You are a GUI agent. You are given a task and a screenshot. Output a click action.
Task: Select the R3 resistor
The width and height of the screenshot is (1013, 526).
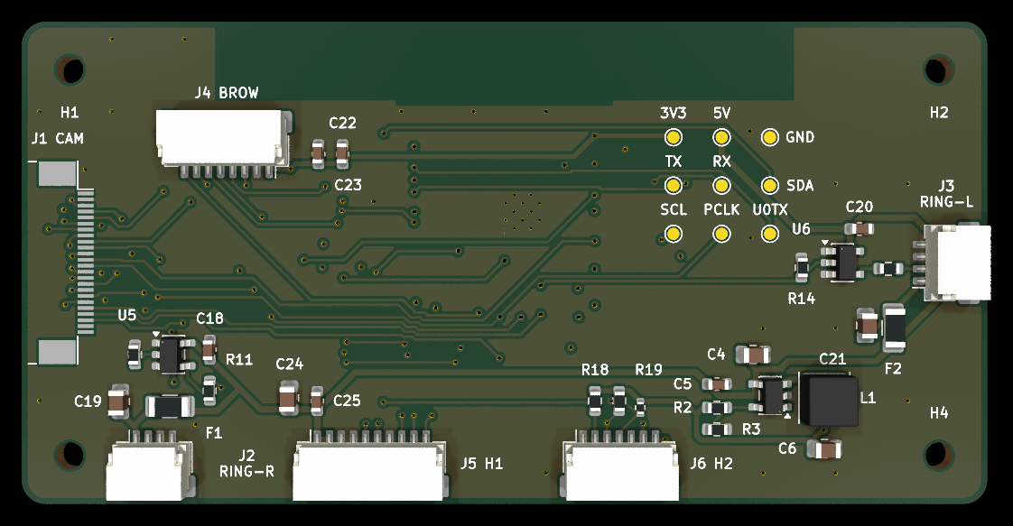tap(717, 429)
